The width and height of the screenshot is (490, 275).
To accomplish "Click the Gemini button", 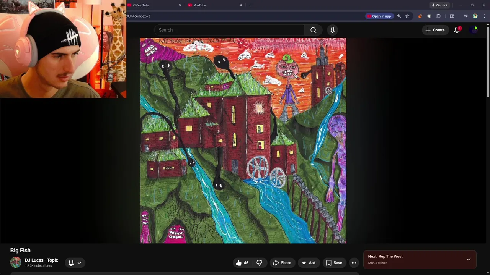I will click(439, 5).
